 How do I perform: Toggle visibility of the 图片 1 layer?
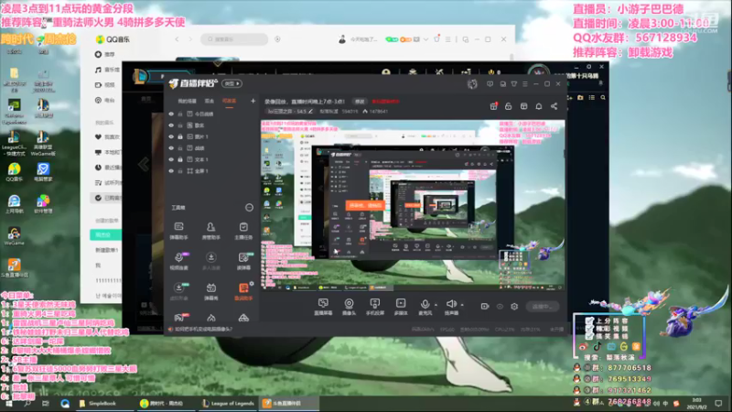tap(171, 136)
